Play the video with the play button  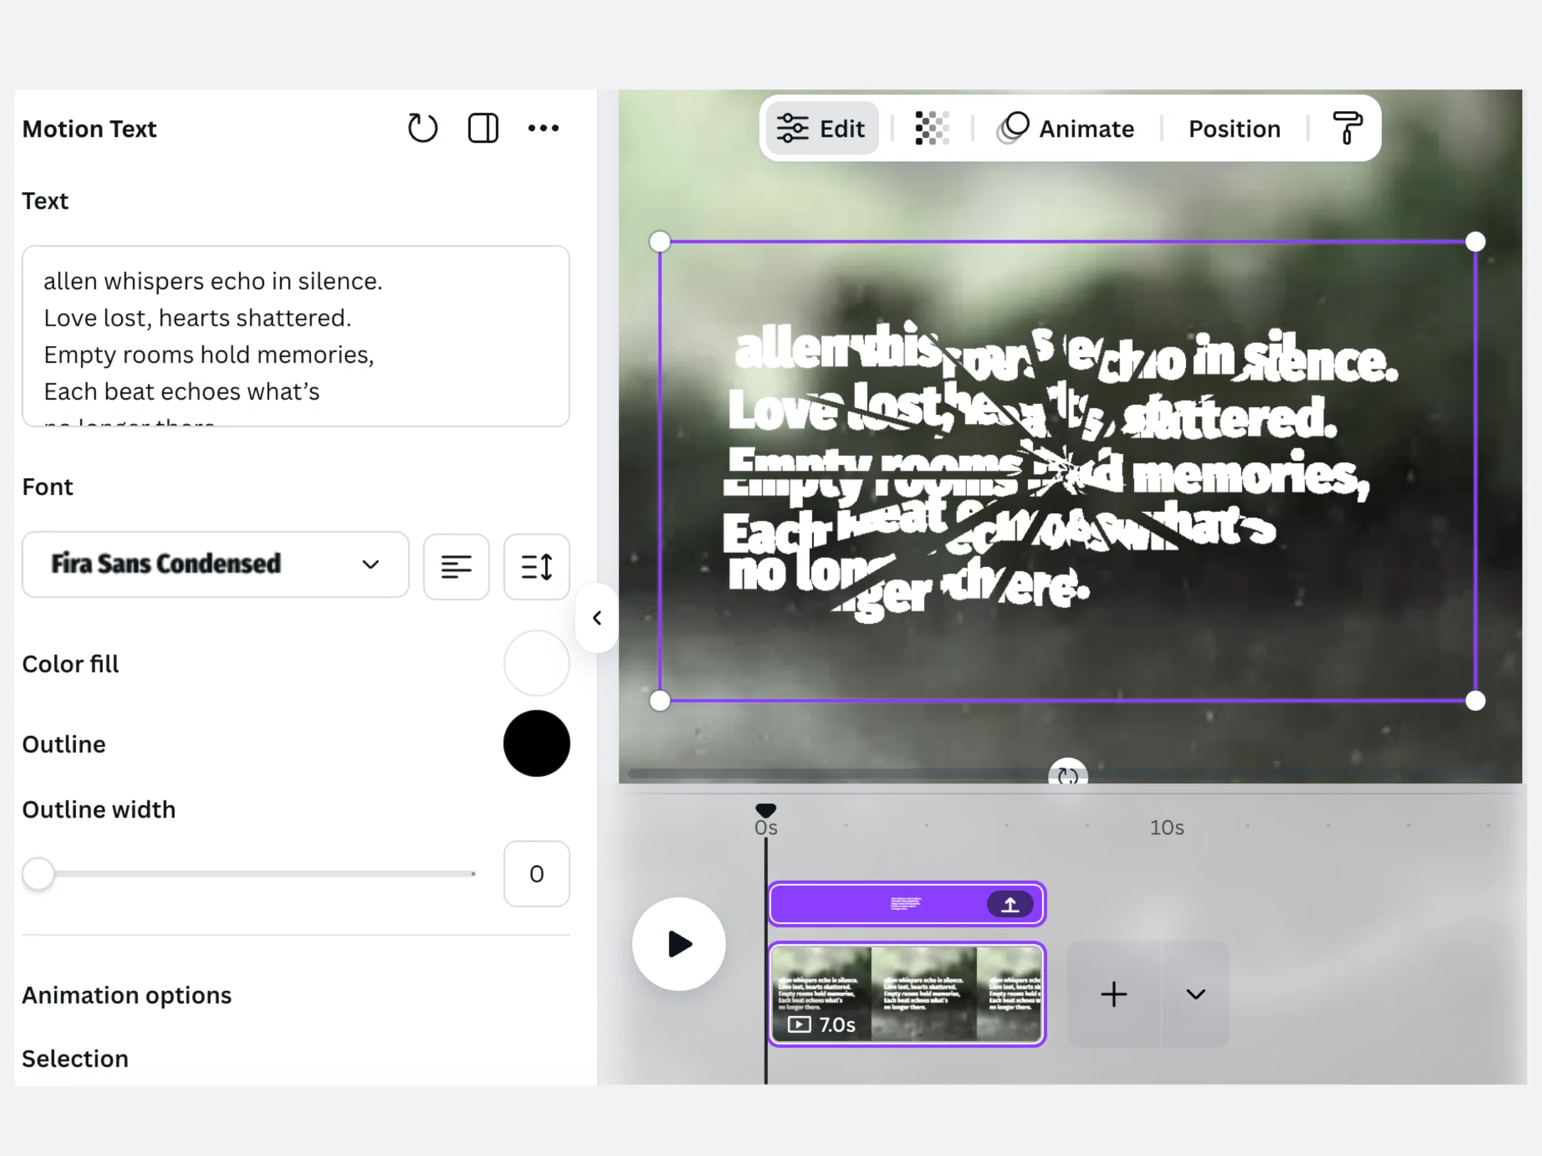tap(679, 944)
